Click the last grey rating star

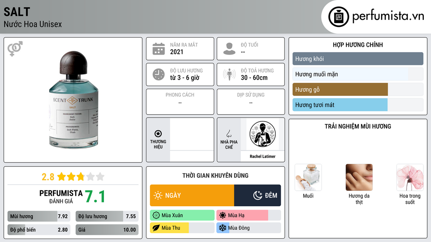click(x=100, y=176)
